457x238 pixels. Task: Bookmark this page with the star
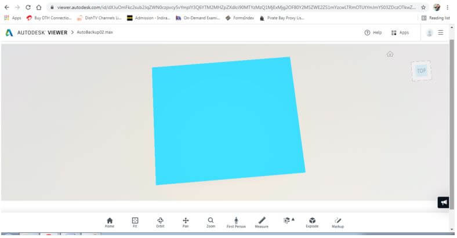pos(423,8)
